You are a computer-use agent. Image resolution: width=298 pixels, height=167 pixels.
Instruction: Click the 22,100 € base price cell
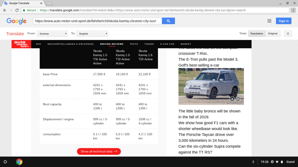coord(145,74)
